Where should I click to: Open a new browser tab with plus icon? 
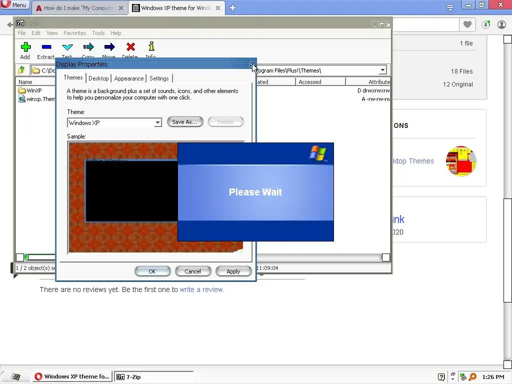pyautogui.click(x=232, y=8)
